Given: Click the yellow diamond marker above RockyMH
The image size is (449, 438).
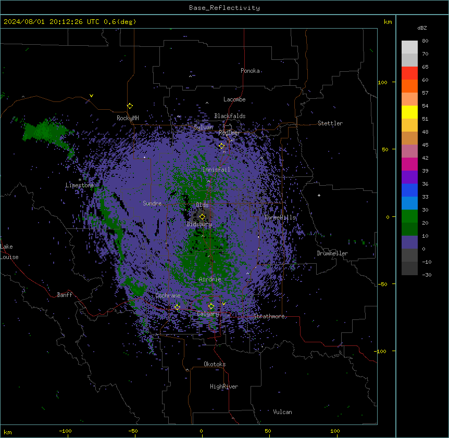Looking at the screenshot, I should 130,106.
